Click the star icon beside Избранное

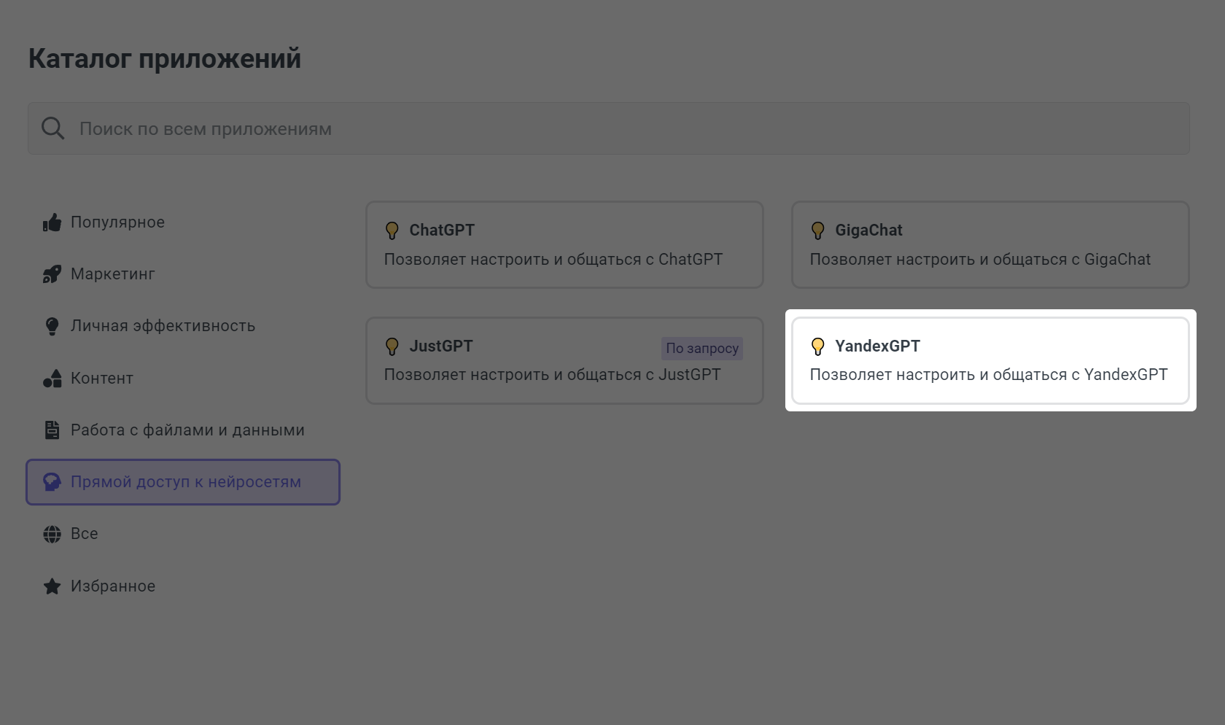click(x=52, y=586)
